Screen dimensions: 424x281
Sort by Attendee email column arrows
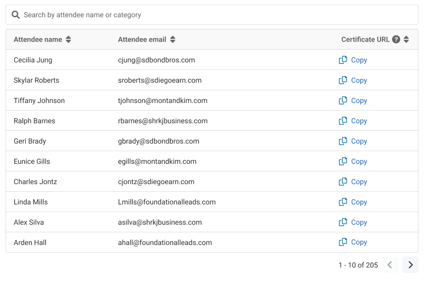click(x=173, y=40)
